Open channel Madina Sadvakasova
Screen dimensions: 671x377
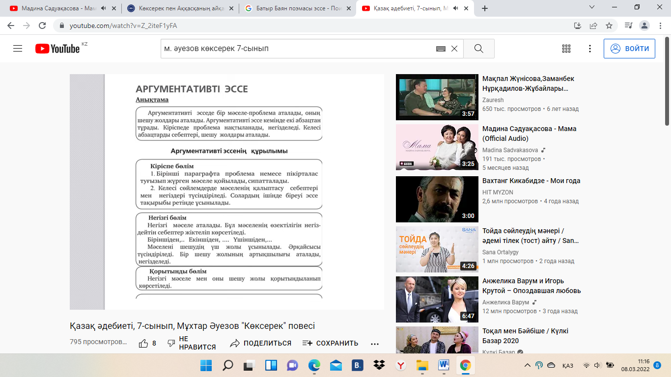(510, 150)
